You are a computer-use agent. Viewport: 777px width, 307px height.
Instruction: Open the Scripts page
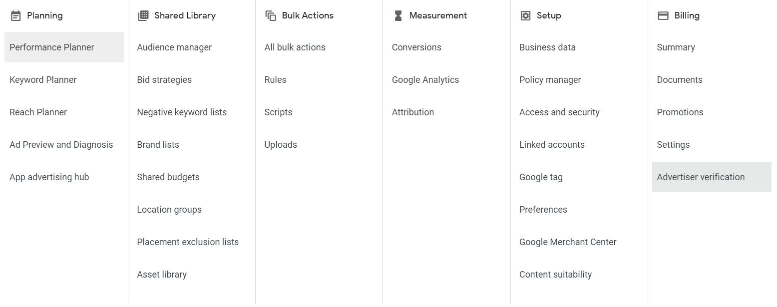278,112
